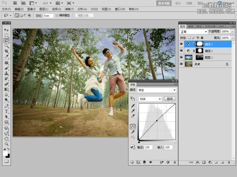Toggle the anti-alias checkbox in options bar

click(57, 16)
